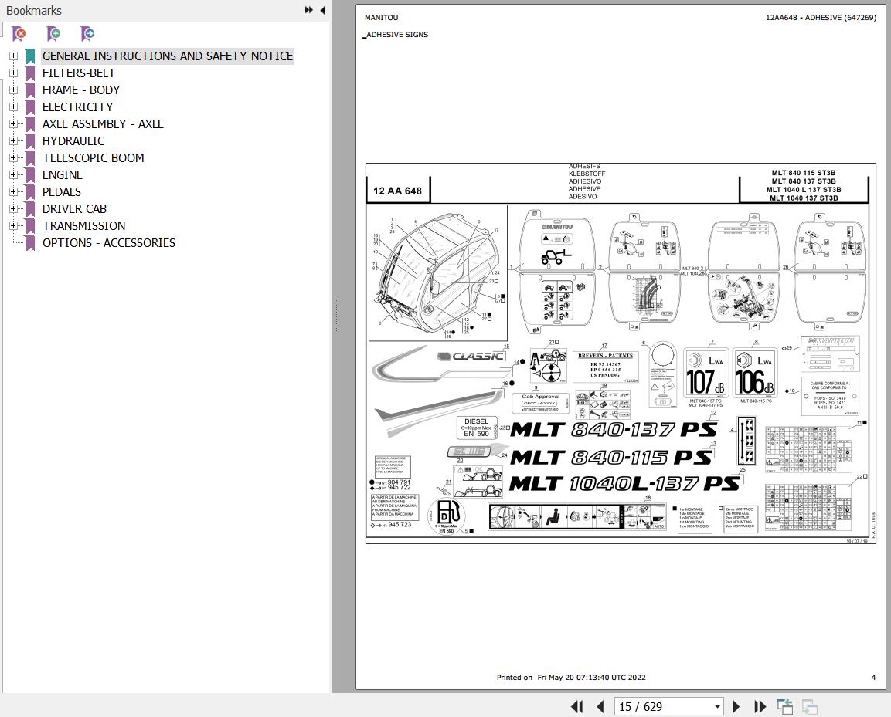891x717 pixels.
Task: Click the purple bookmark icon beside ENGINE
Action: pos(30,175)
